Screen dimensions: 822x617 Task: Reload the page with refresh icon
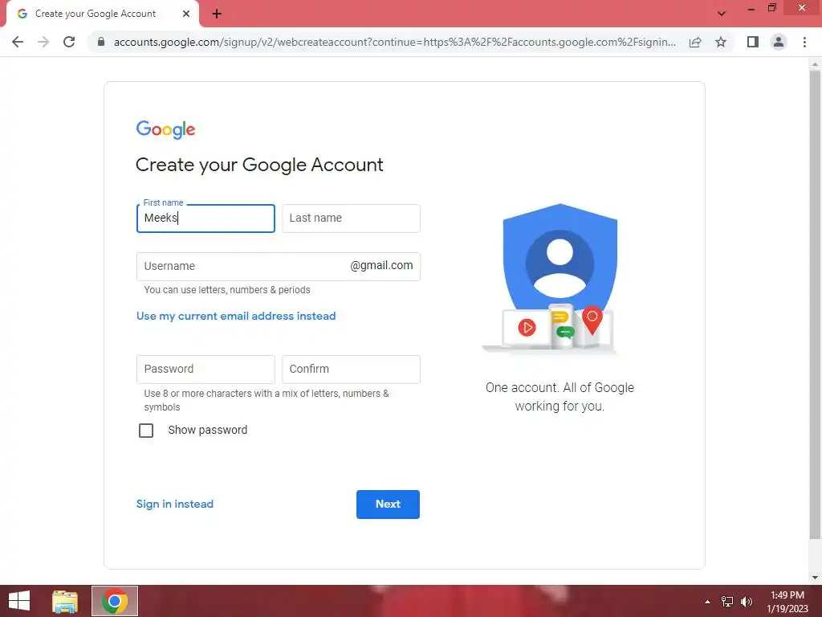click(x=69, y=42)
